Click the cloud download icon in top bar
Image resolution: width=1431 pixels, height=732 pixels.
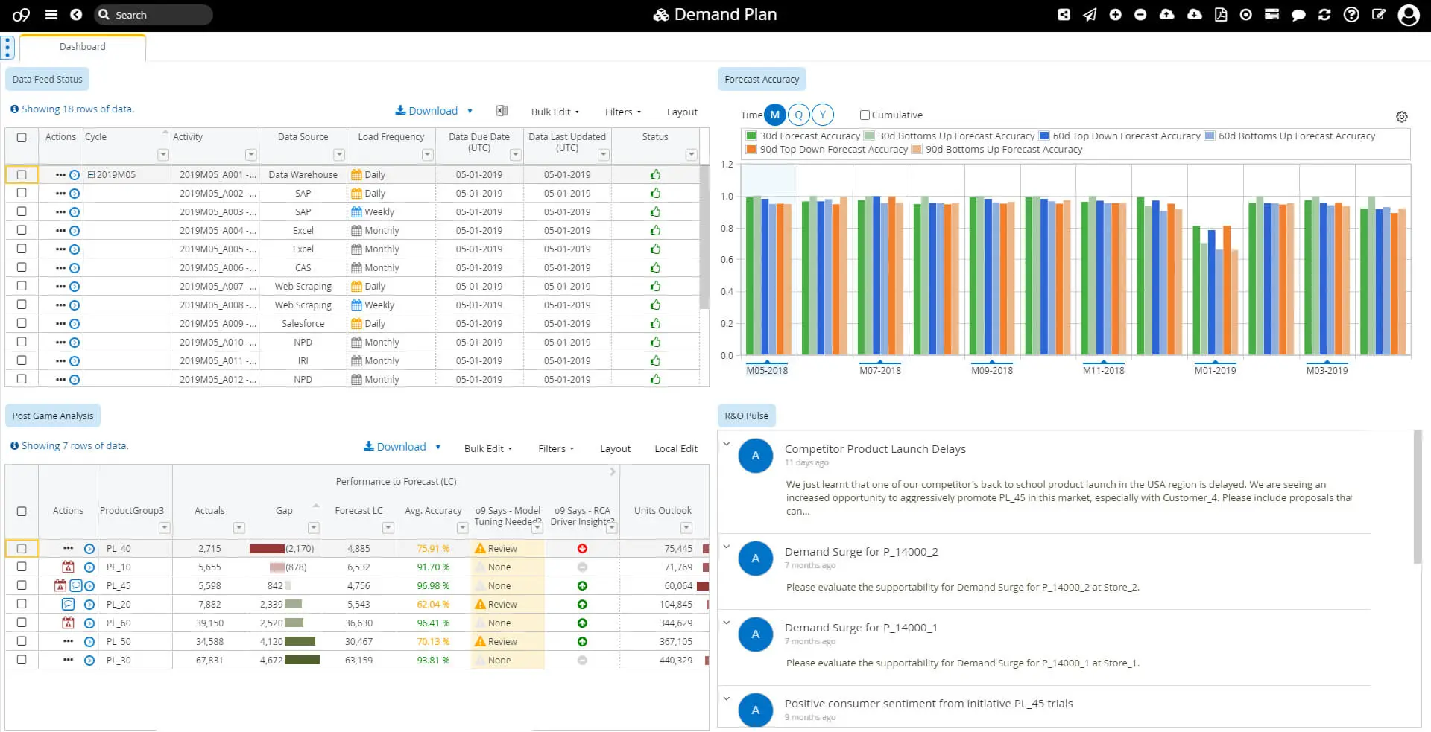tap(1193, 14)
